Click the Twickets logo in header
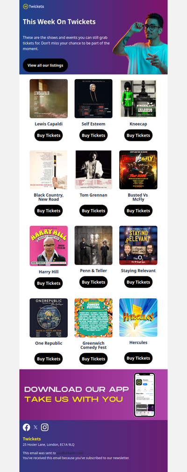The width and height of the screenshot is (187, 472). click(x=33, y=7)
